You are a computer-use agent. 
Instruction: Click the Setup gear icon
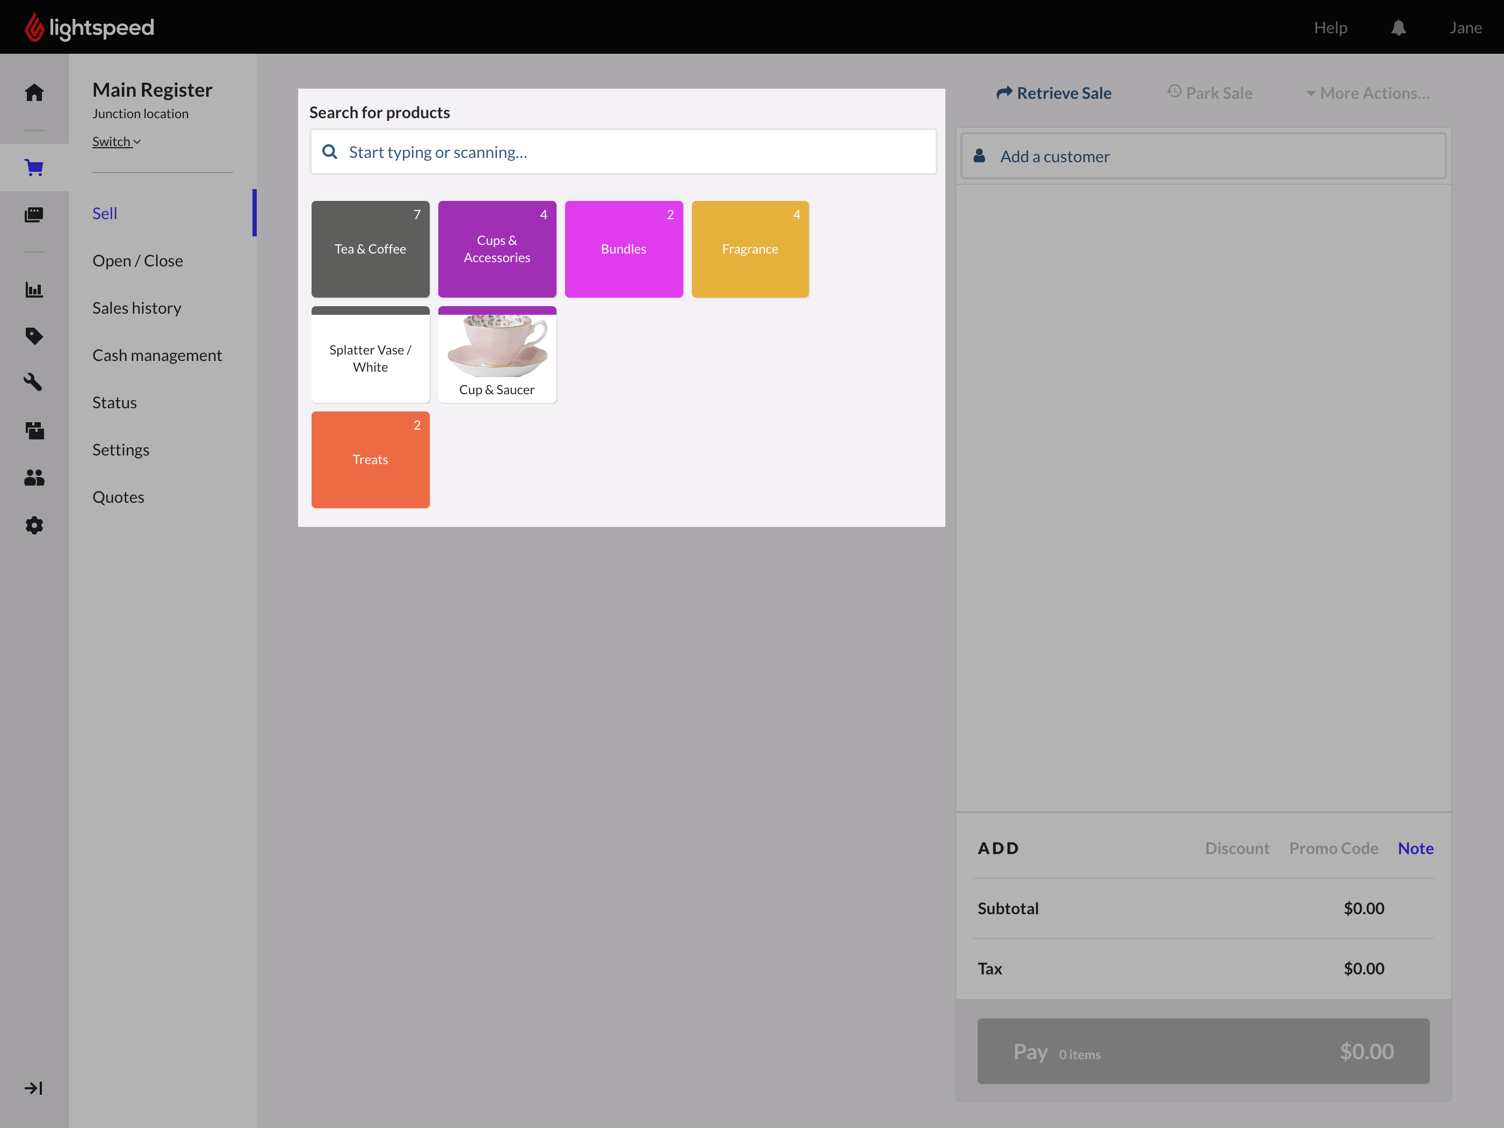34,525
